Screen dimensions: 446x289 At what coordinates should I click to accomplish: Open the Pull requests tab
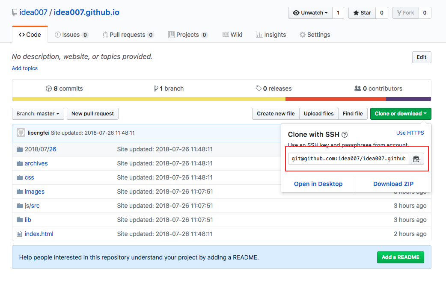(x=128, y=35)
